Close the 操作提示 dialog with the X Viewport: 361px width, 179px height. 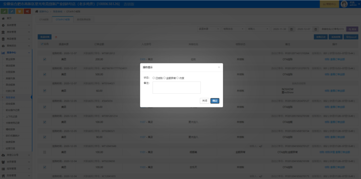click(219, 67)
